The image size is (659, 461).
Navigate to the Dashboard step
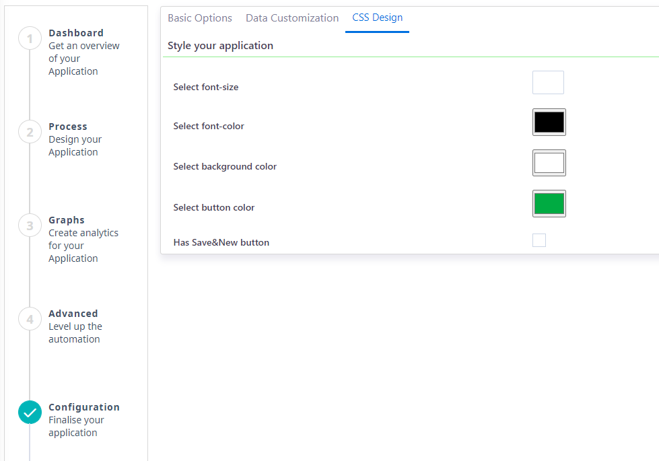tap(76, 32)
